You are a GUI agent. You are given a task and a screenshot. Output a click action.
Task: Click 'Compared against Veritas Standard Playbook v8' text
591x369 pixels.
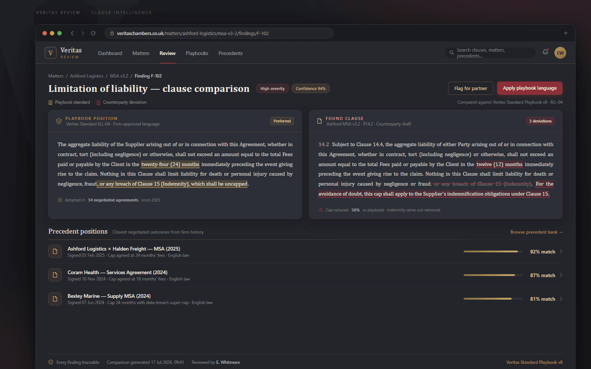(510, 102)
